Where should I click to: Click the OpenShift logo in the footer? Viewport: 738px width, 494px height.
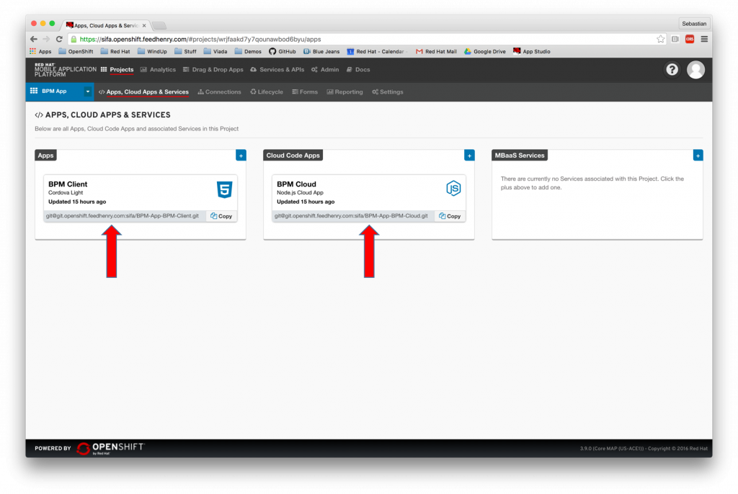[111, 449]
